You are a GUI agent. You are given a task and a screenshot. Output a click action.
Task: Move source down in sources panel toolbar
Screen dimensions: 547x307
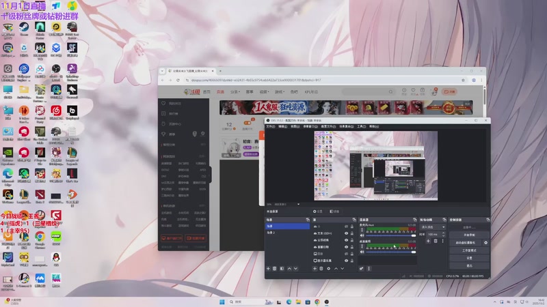(343, 269)
